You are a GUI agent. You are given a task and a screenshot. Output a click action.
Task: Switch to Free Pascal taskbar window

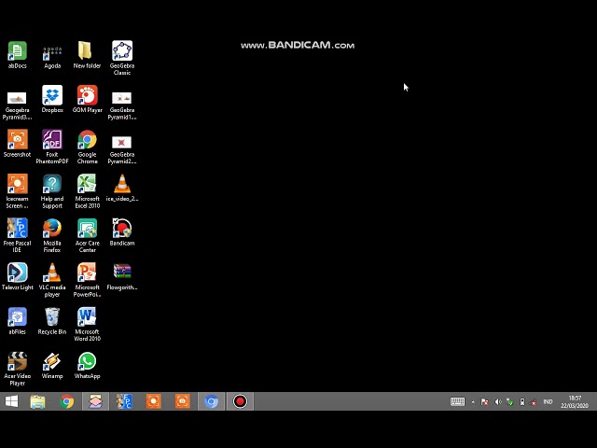pos(124,401)
